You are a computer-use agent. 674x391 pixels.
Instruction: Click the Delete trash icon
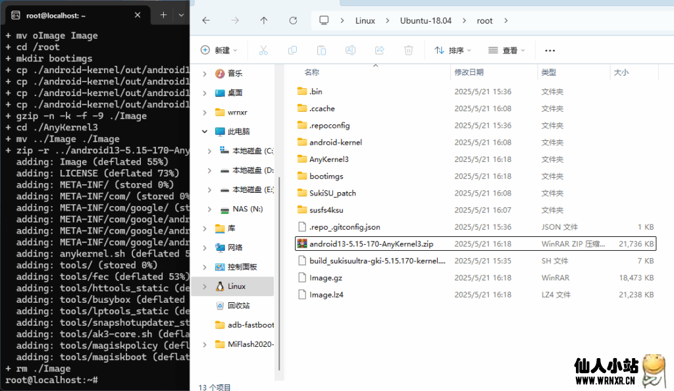click(408, 50)
